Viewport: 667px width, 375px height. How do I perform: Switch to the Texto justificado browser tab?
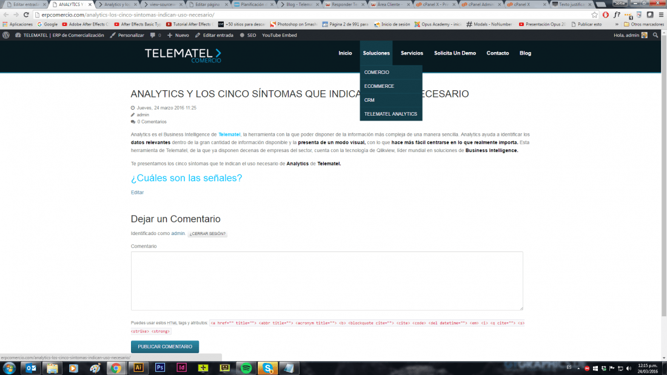pos(572,4)
